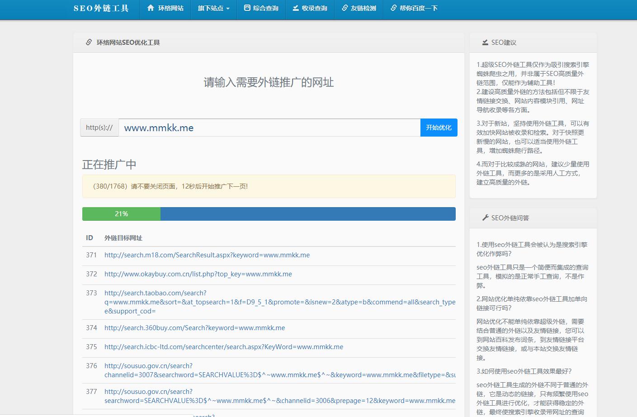Click the 帮你百度一下 link icon
The image size is (637, 417).
(394, 8)
